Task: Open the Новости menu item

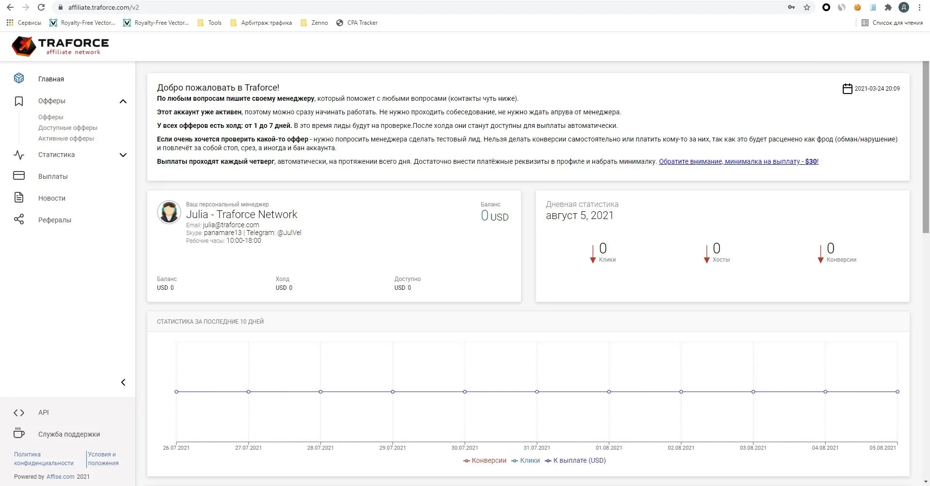Action: point(52,198)
